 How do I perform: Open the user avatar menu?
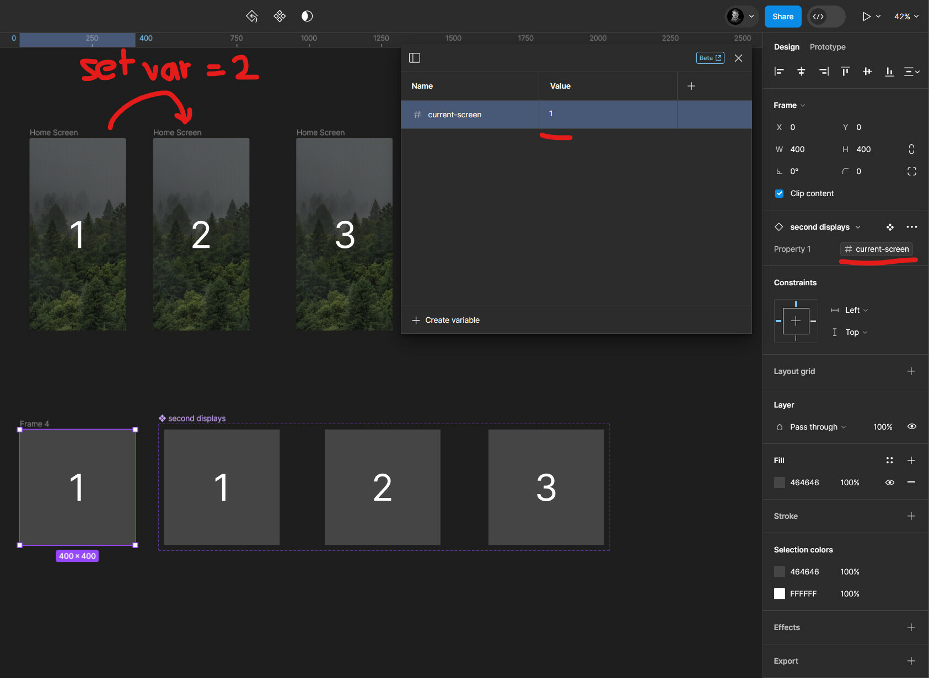[x=740, y=17]
